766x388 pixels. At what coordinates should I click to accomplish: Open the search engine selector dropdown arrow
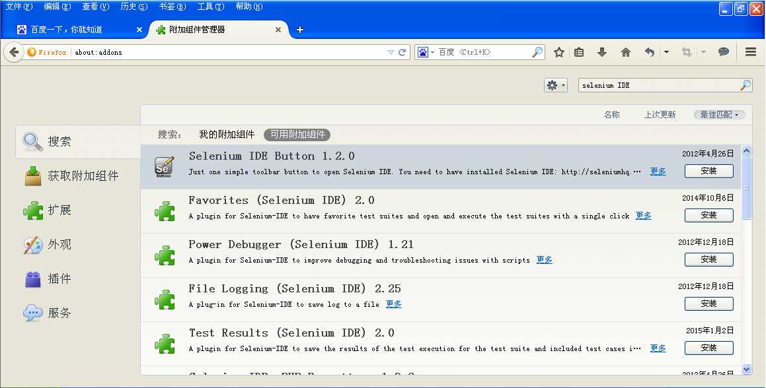[432, 52]
